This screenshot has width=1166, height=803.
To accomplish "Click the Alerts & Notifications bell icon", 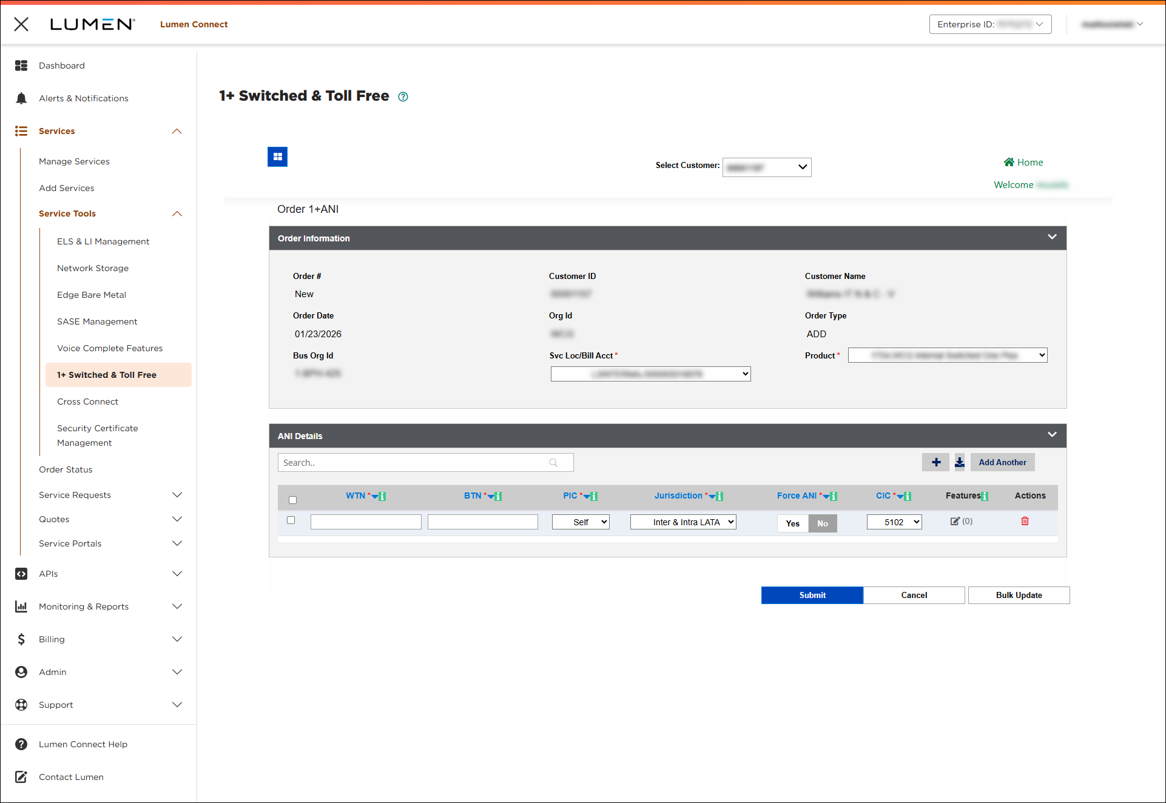I will pyautogui.click(x=21, y=98).
